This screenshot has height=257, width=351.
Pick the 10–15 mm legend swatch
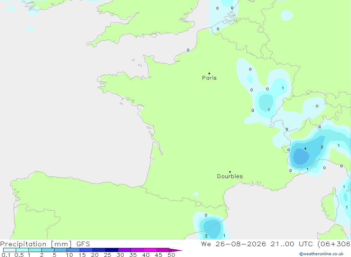tap(73, 250)
